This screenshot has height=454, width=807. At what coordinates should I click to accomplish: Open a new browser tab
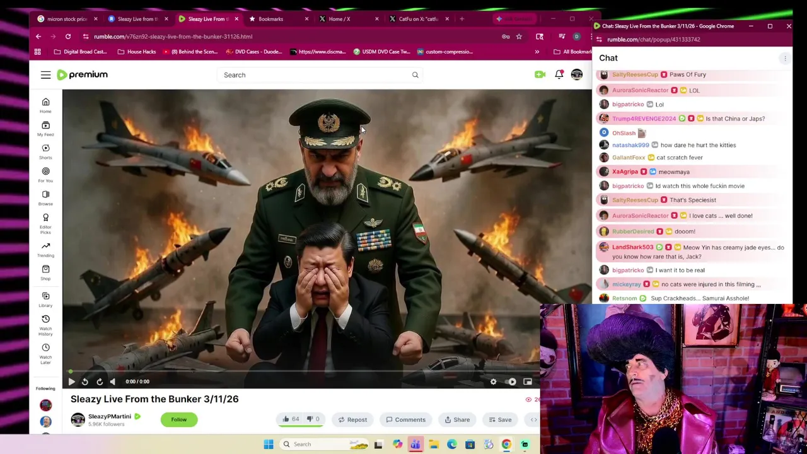pyautogui.click(x=462, y=19)
